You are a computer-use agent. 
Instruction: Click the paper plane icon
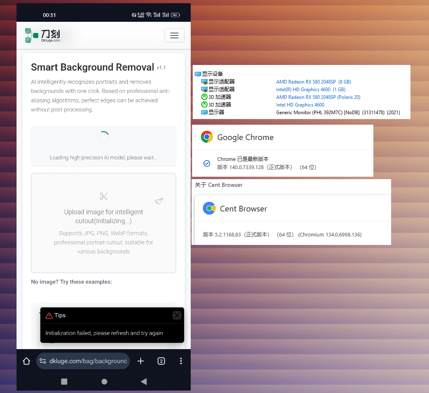(159, 201)
